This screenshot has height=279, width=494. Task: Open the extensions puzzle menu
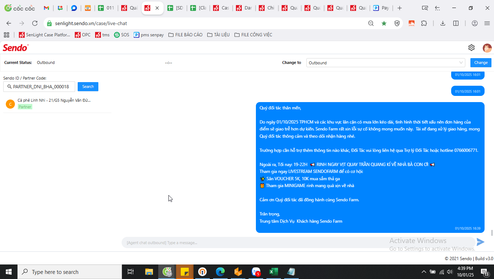[x=424, y=23]
